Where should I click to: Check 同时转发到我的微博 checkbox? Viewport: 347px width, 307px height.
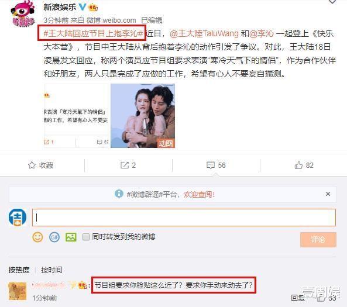[x=86, y=237]
